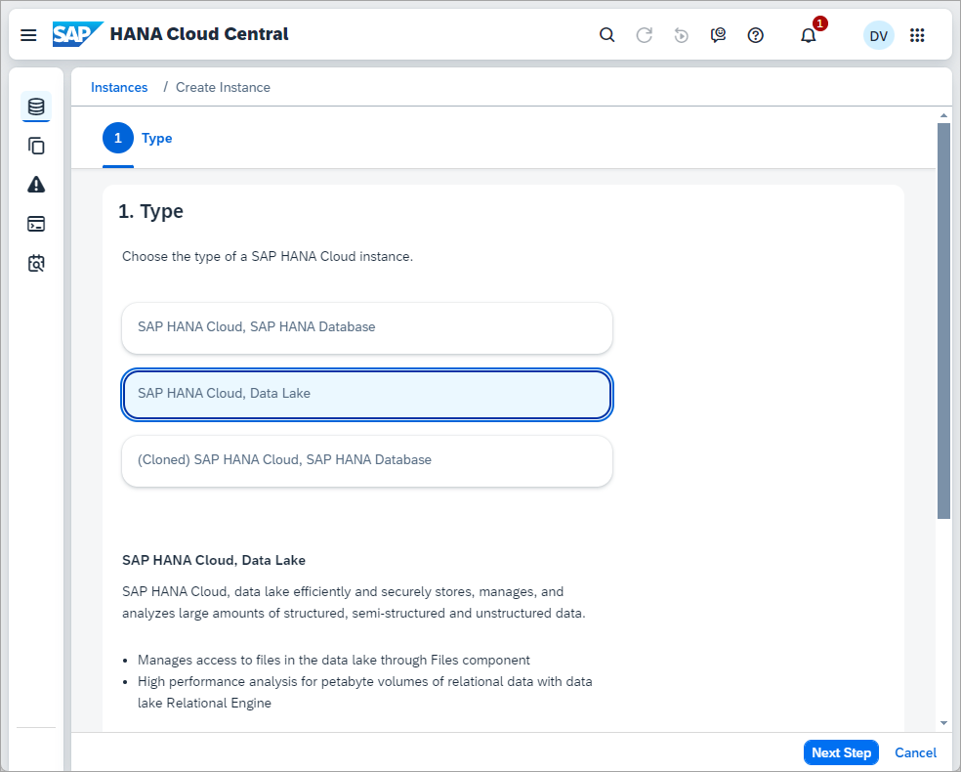Click the Create Instance breadcrumb text

223,87
